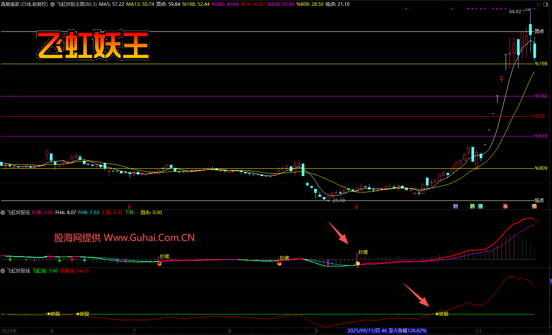Click the red 涨 event marker
Image resolution: width=552 pixels, height=335 pixels.
(505, 206)
